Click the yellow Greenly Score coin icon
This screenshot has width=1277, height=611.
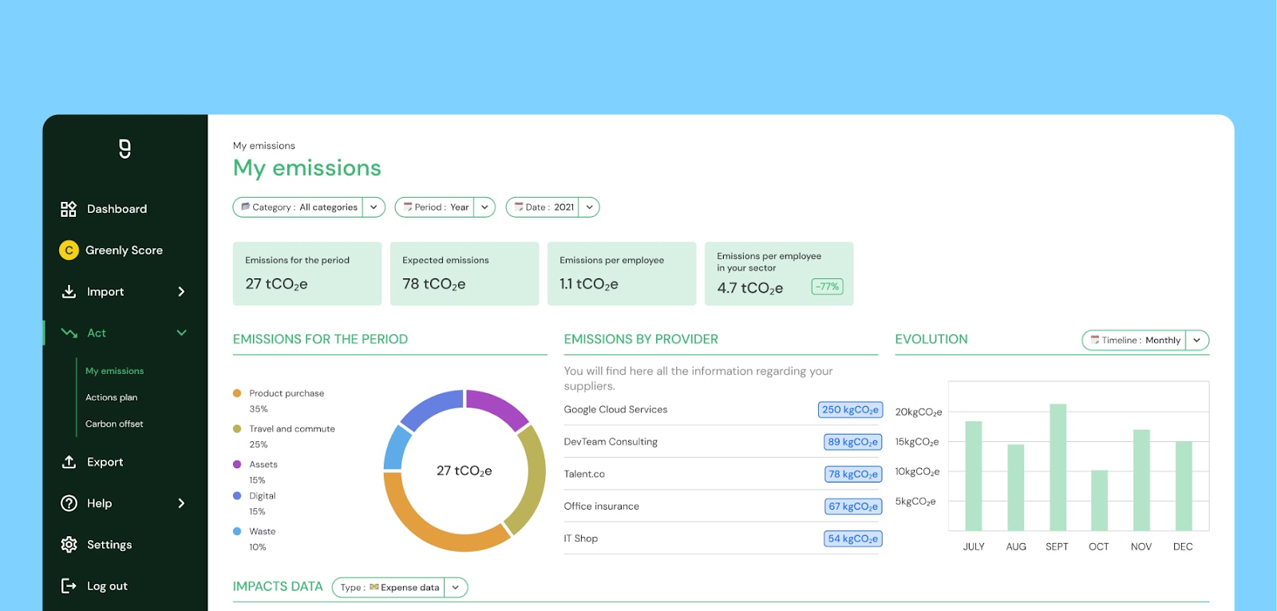click(x=69, y=250)
